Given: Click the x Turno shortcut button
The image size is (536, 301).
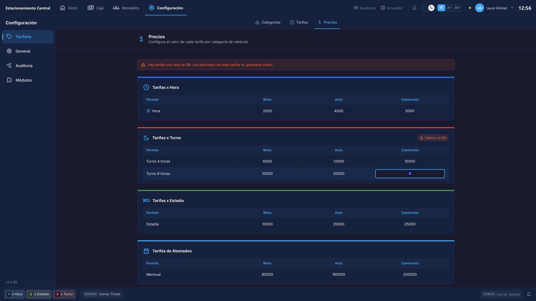Looking at the screenshot, I should click(x=64, y=294).
